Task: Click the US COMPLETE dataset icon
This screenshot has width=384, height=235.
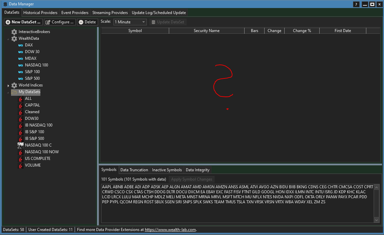Action: tap(21, 159)
